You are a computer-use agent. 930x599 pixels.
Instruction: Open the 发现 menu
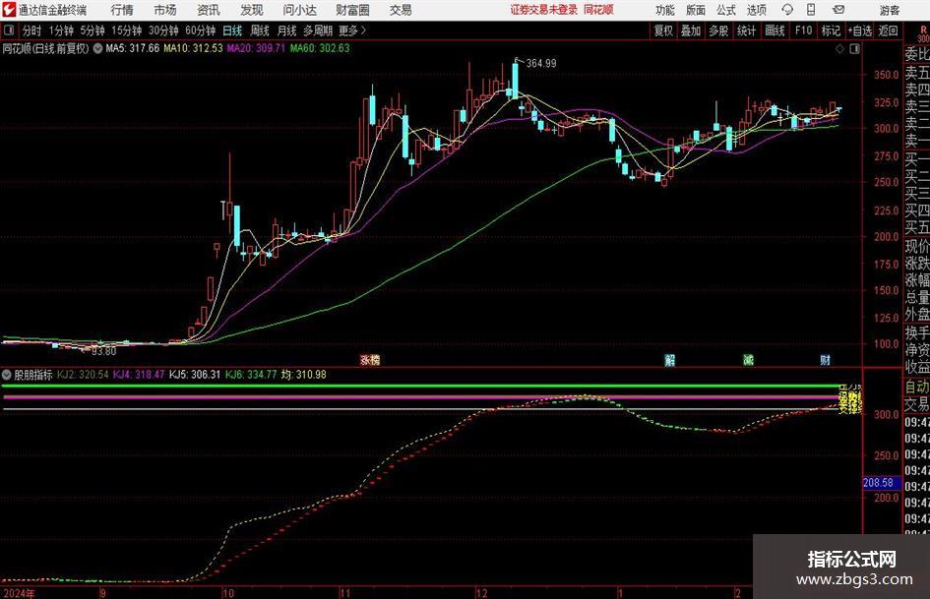point(252,10)
